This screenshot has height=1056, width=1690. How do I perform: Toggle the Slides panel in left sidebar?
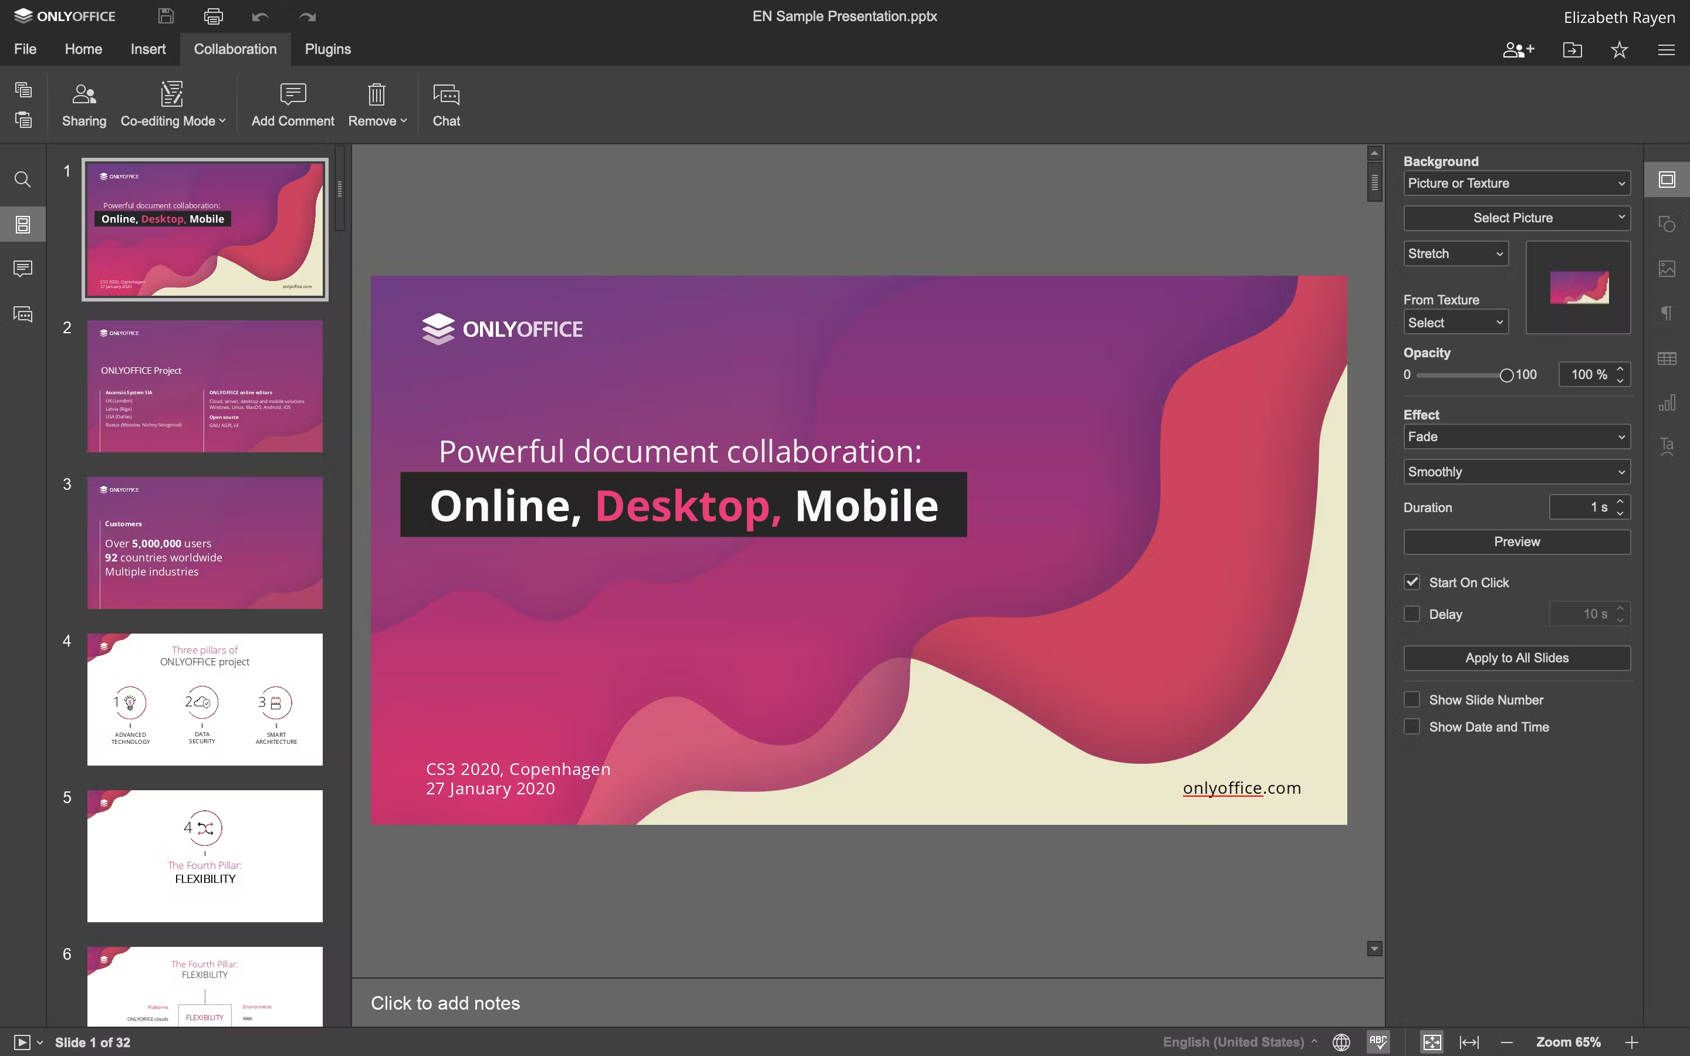tap(23, 224)
